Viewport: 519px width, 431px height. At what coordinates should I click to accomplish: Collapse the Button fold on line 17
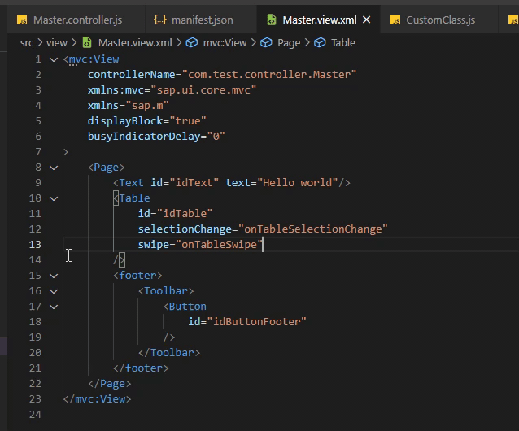click(54, 307)
